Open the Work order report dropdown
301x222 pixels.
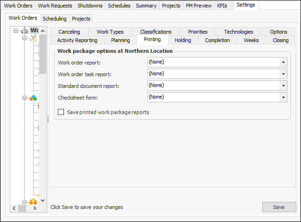tap(283, 62)
